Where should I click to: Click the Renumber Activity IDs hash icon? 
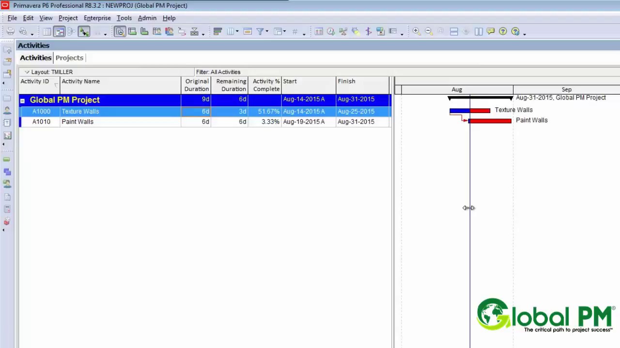pyautogui.click(x=294, y=31)
